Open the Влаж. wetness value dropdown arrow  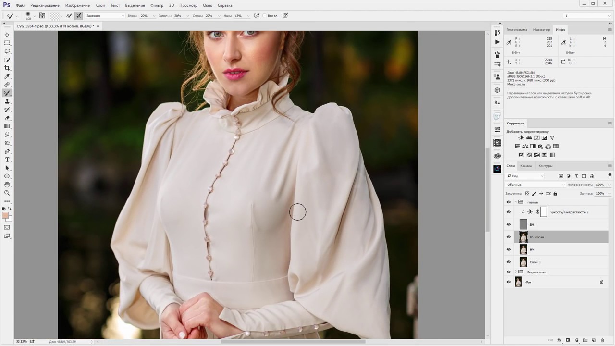154,16
